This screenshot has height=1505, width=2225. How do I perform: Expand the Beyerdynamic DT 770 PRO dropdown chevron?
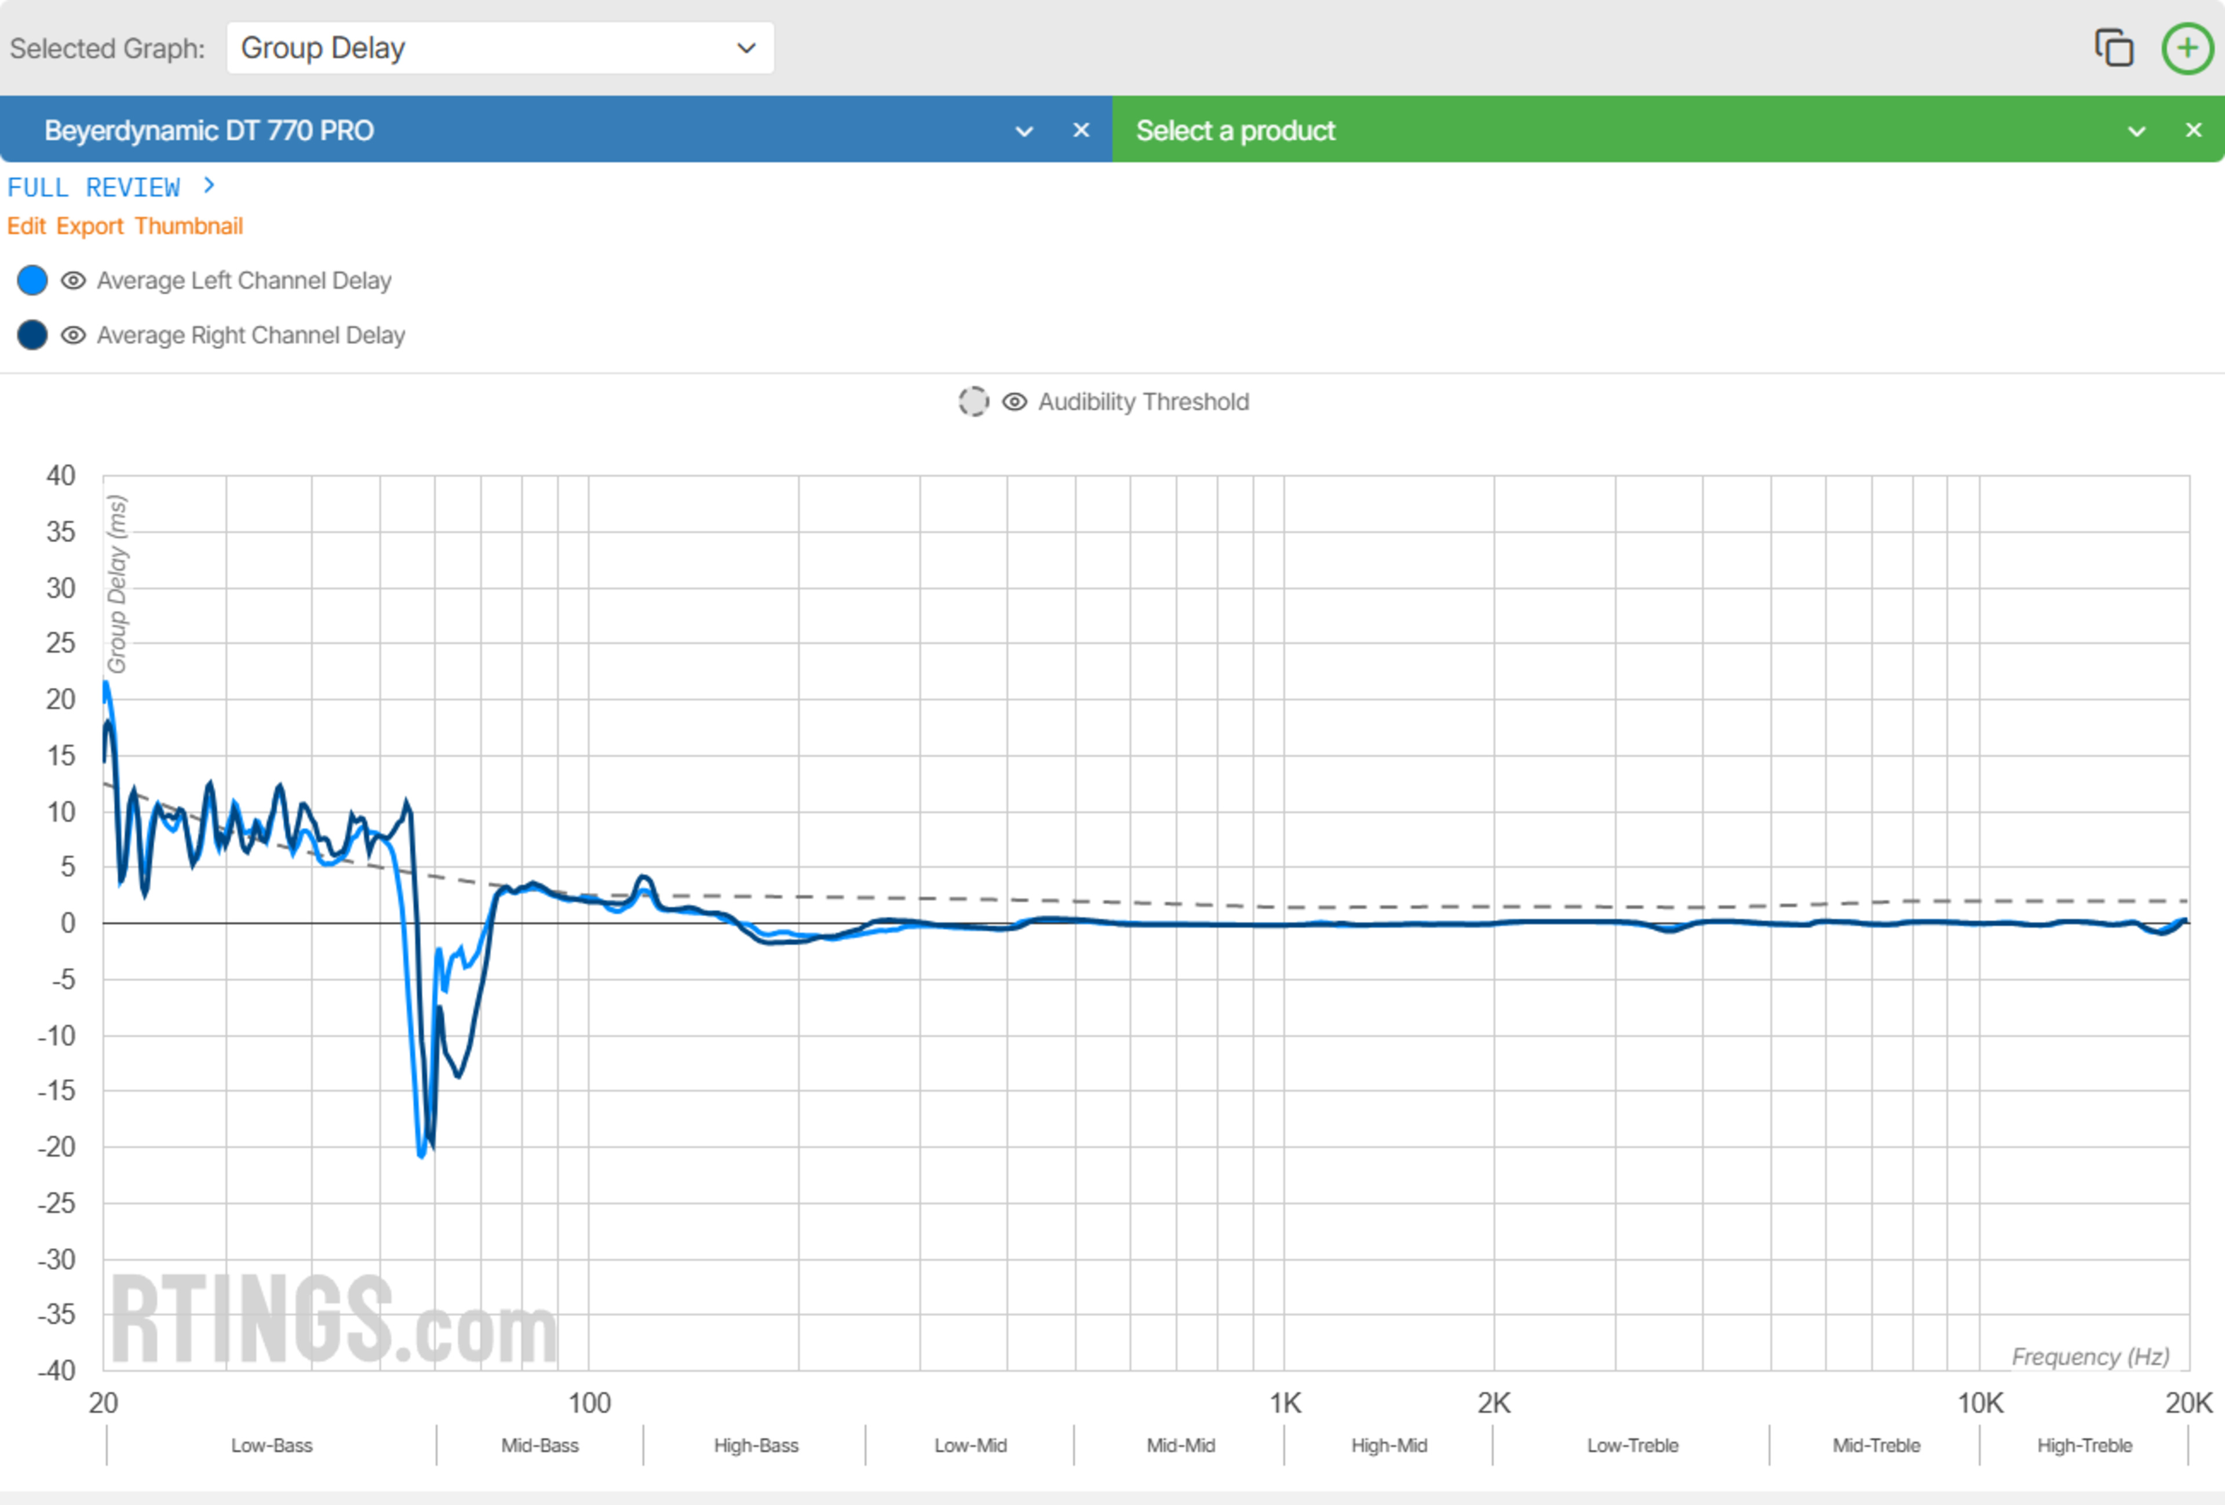point(1023,131)
